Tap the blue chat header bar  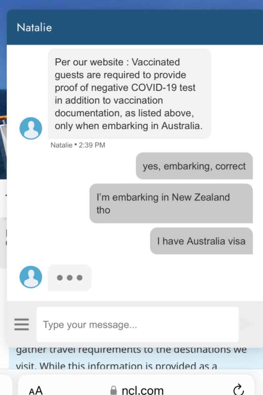point(135,27)
